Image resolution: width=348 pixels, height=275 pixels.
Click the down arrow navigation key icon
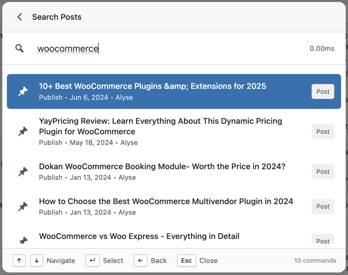(x=36, y=261)
